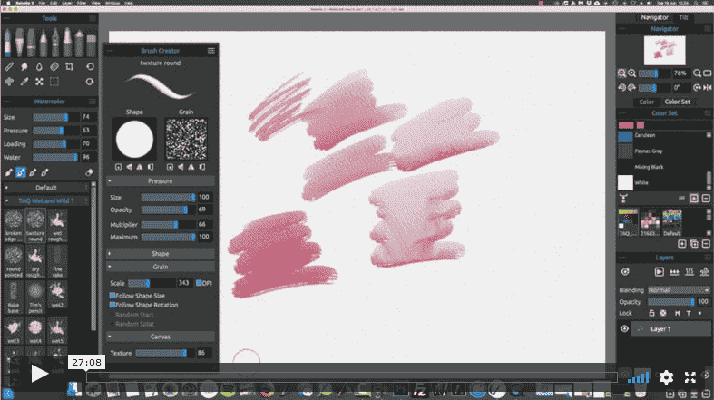Toggle Follow Shape Size checkbox
This screenshot has width=714, height=400.
tap(112, 296)
